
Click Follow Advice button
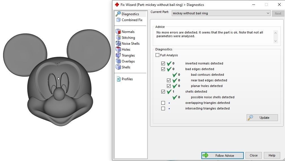(x=223, y=155)
